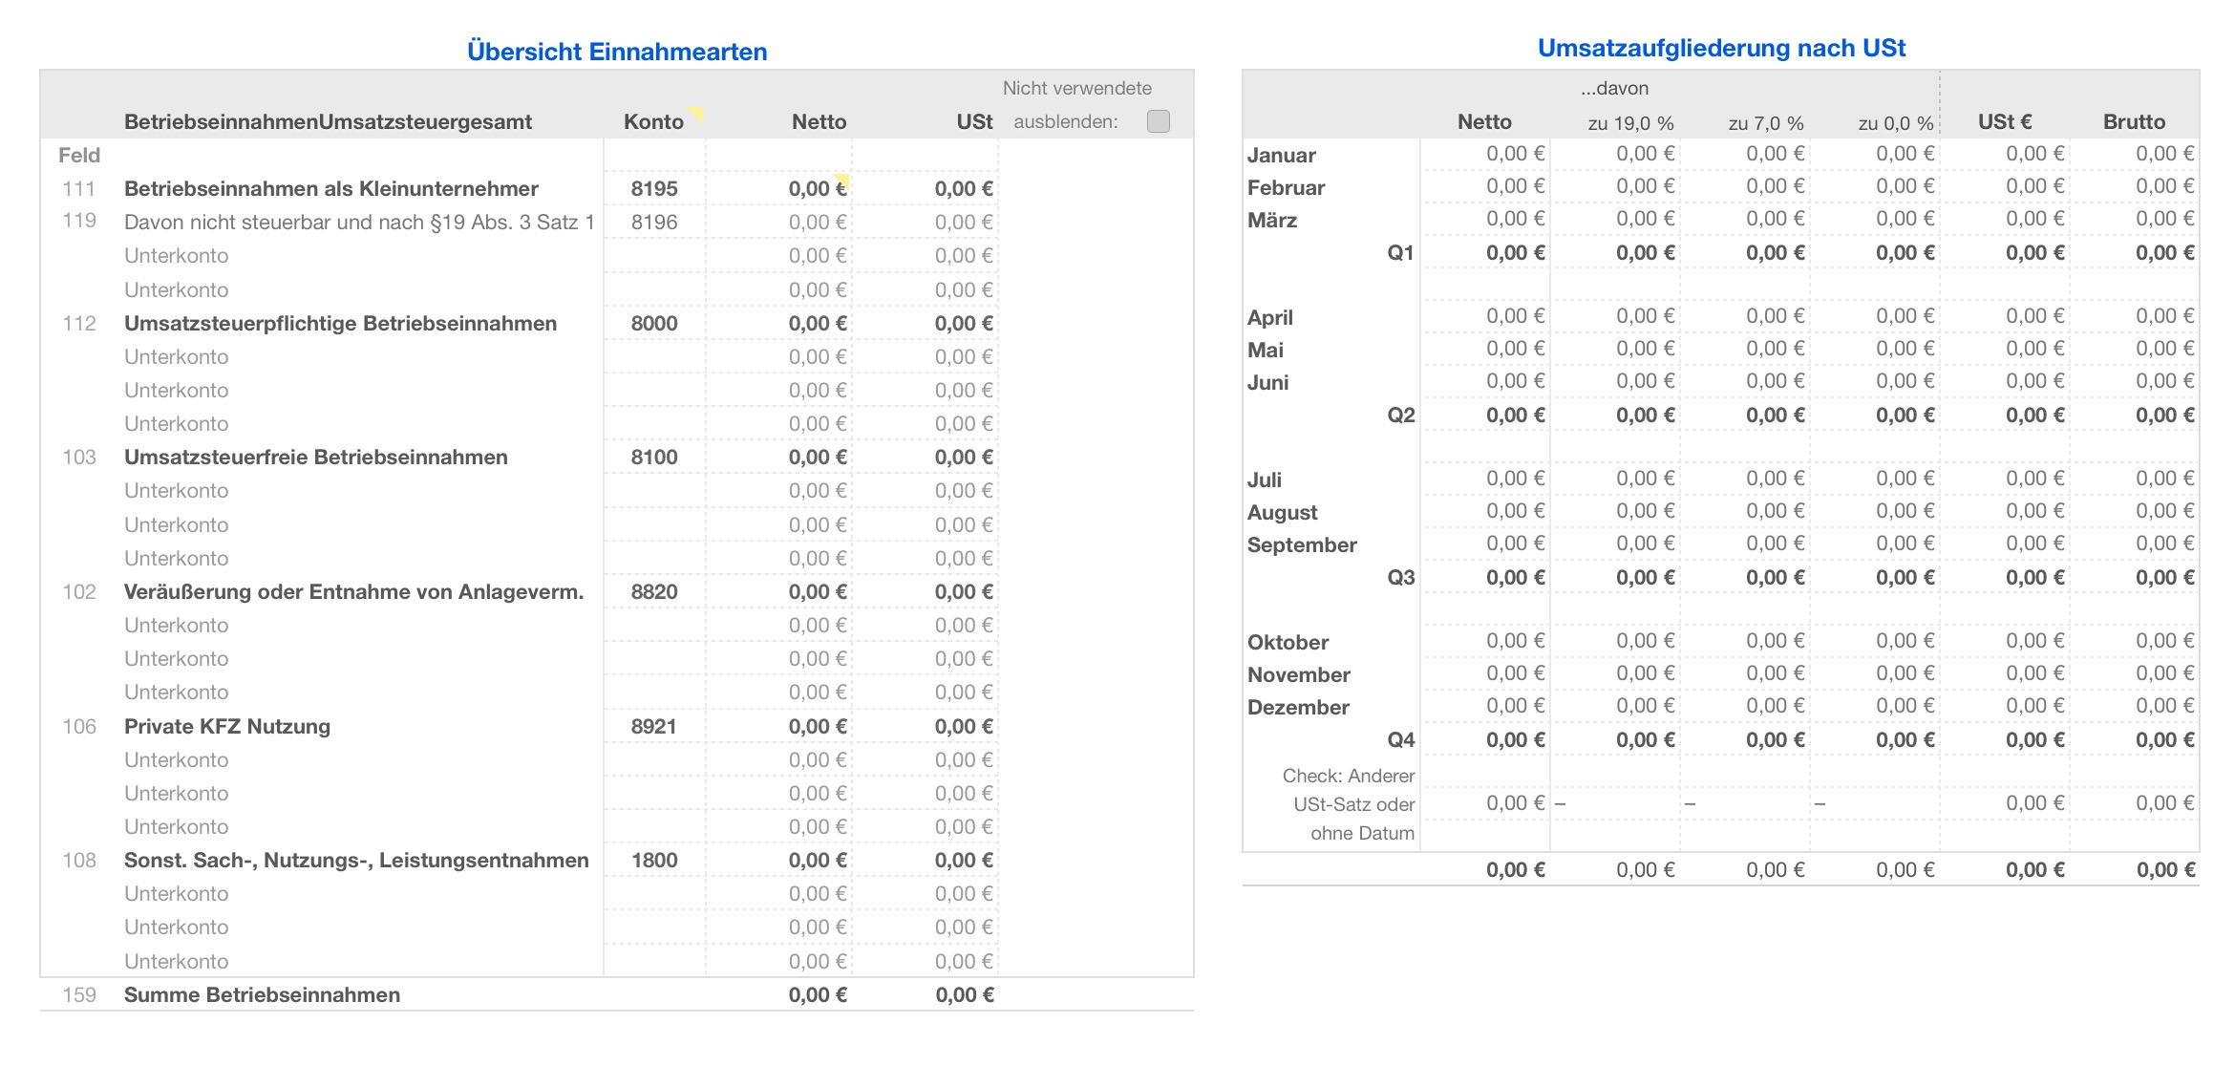Click yellow comment marker in 8195 Netto cell

[x=841, y=181]
